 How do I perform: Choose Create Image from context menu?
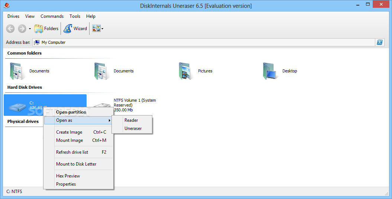(79, 132)
